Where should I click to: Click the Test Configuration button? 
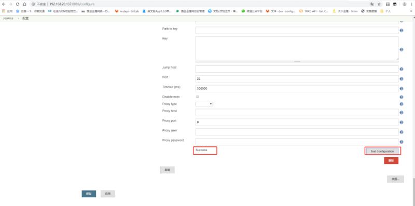point(382,151)
